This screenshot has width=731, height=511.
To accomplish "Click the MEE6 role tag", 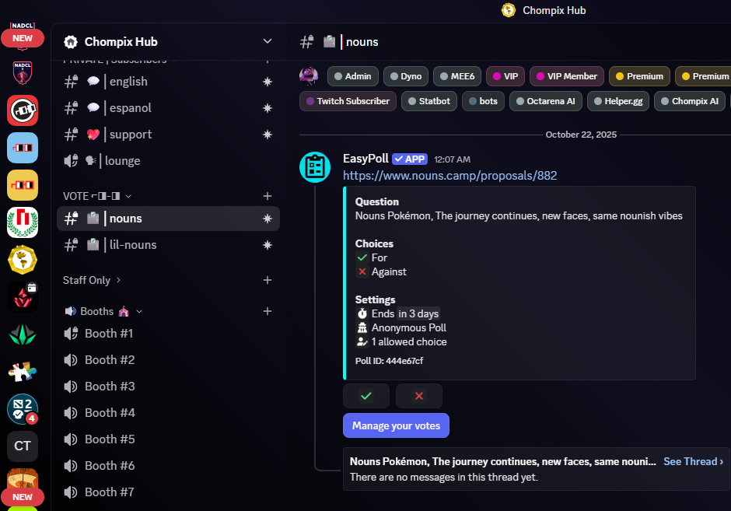I will [457, 76].
